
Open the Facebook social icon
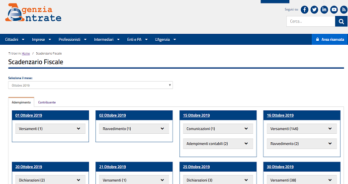304,10
